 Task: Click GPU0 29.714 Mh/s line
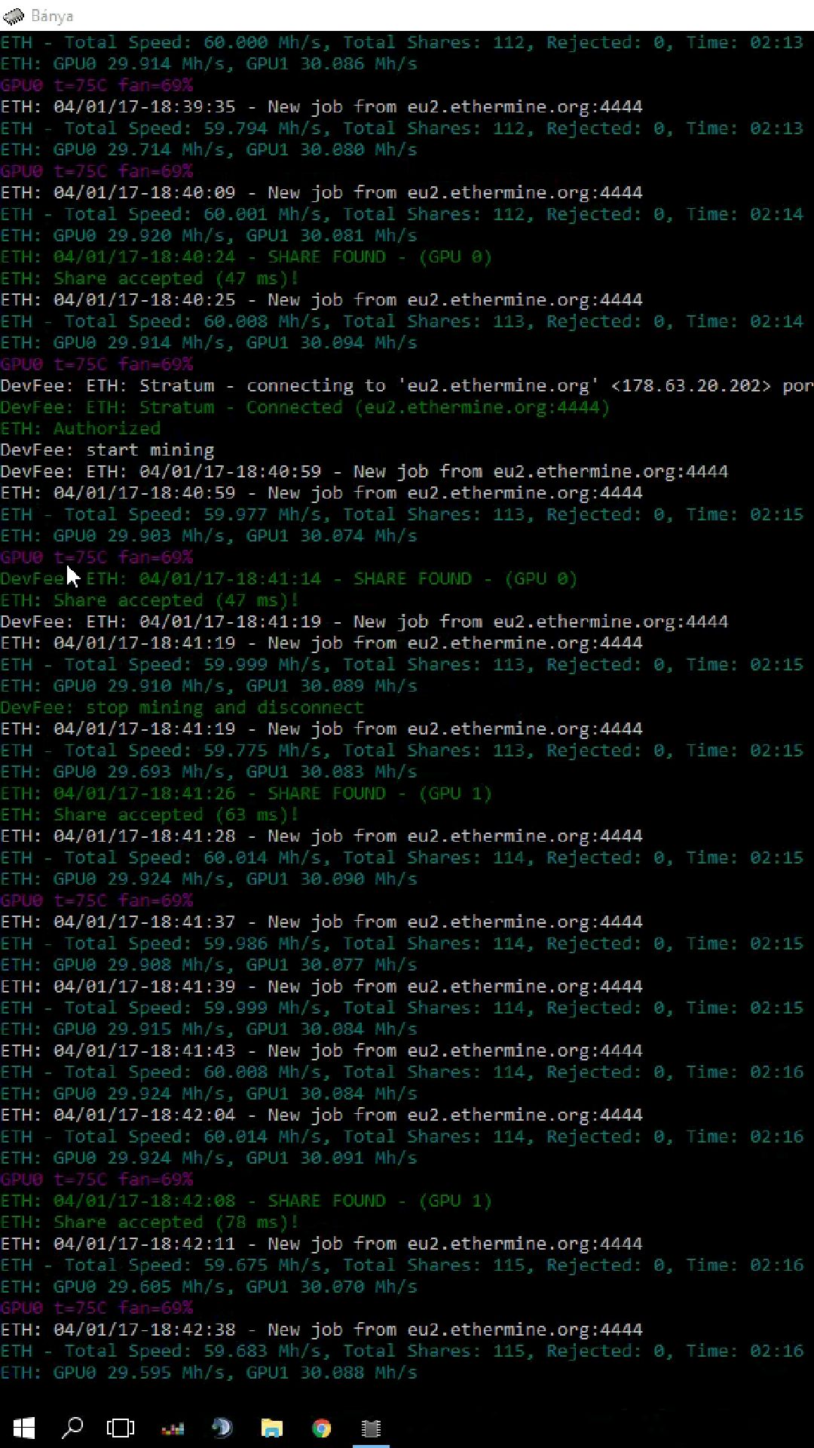tap(209, 150)
